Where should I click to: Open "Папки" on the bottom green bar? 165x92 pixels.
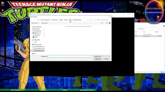point(65,90)
